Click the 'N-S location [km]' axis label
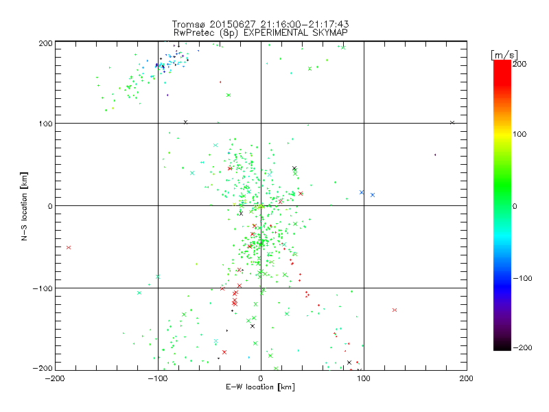This screenshot has height=412, width=549. pos(24,206)
